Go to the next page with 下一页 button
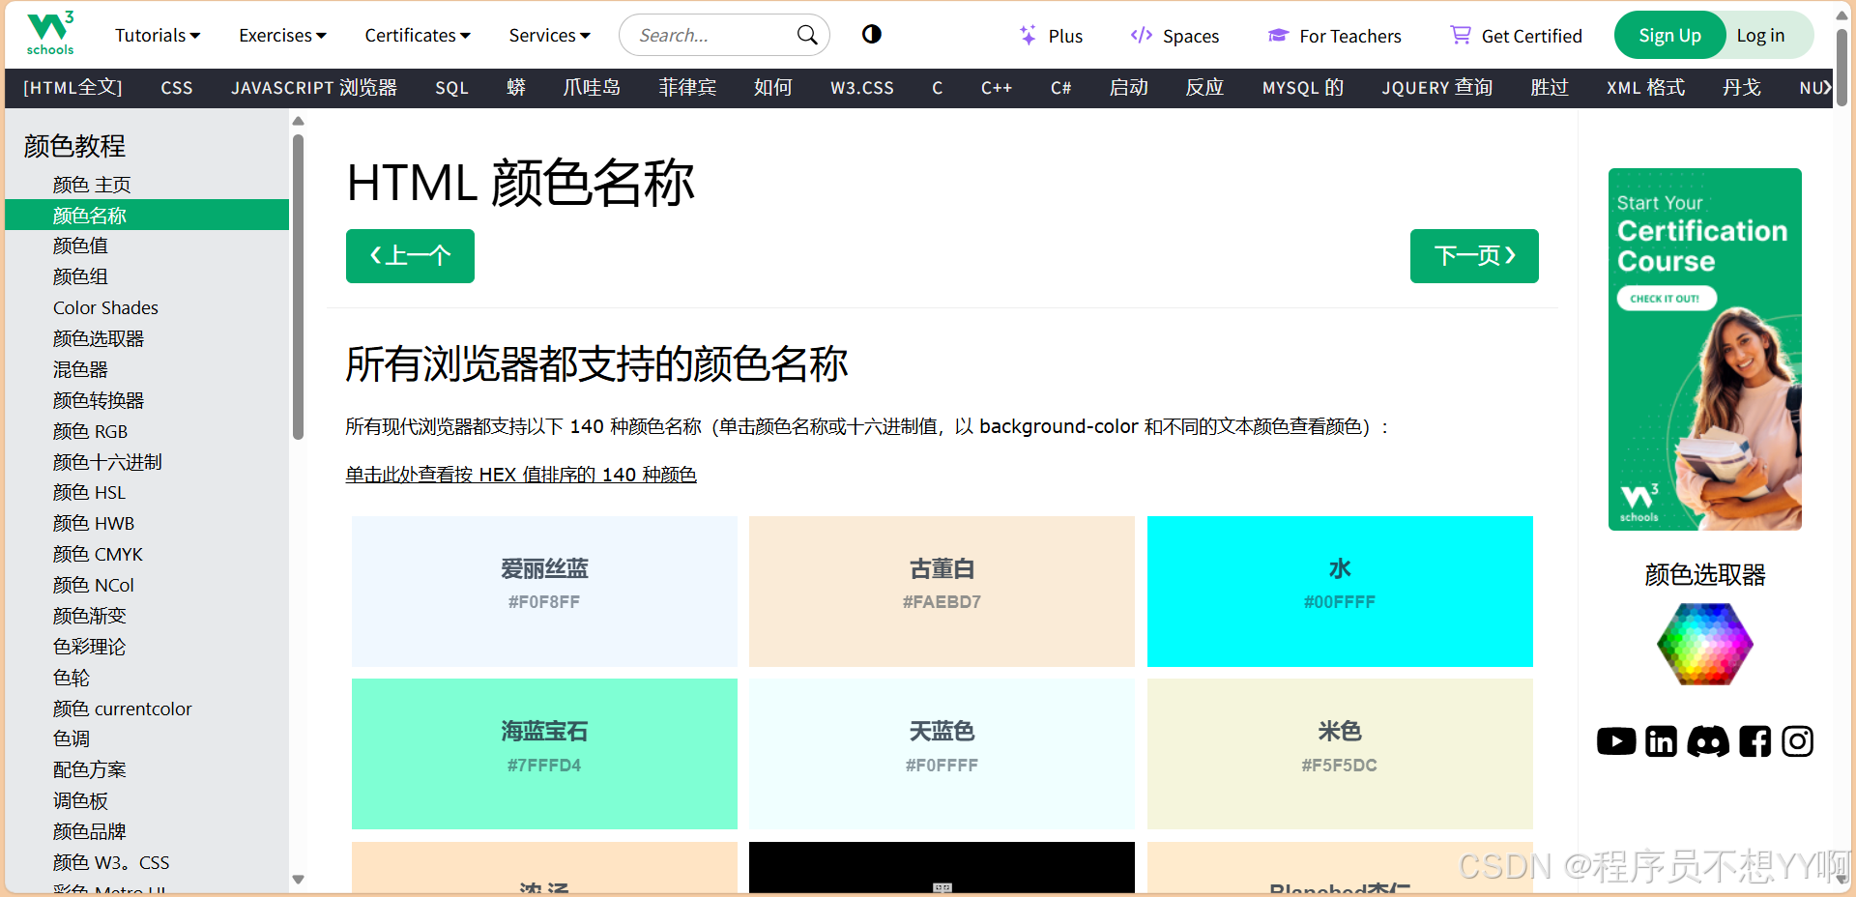This screenshot has height=897, width=1856. [1474, 256]
